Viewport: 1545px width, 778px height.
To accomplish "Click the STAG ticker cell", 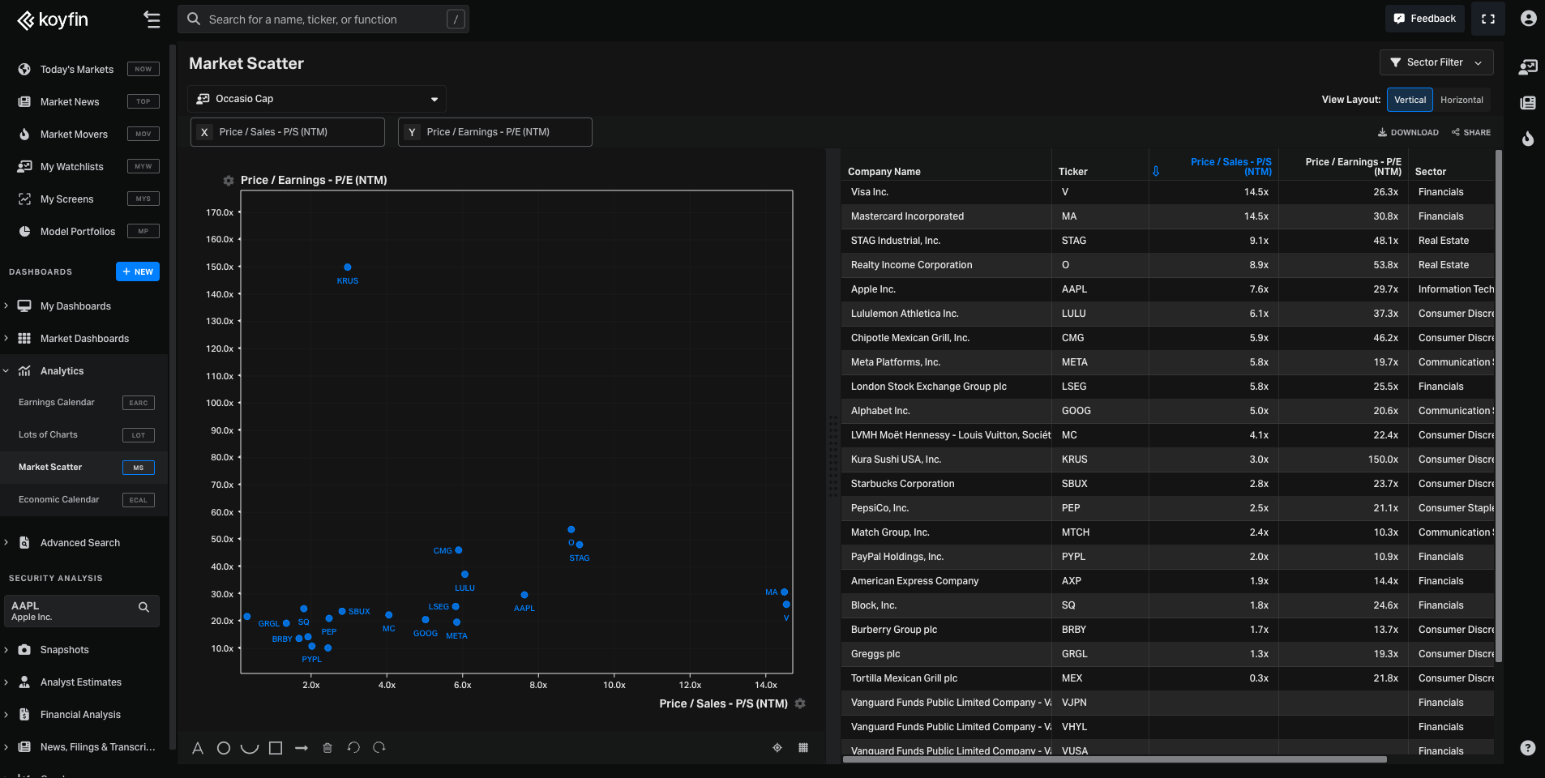I will coord(1101,241).
